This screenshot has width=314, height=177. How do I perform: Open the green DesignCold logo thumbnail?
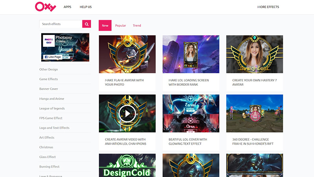pyautogui.click(x=127, y=165)
